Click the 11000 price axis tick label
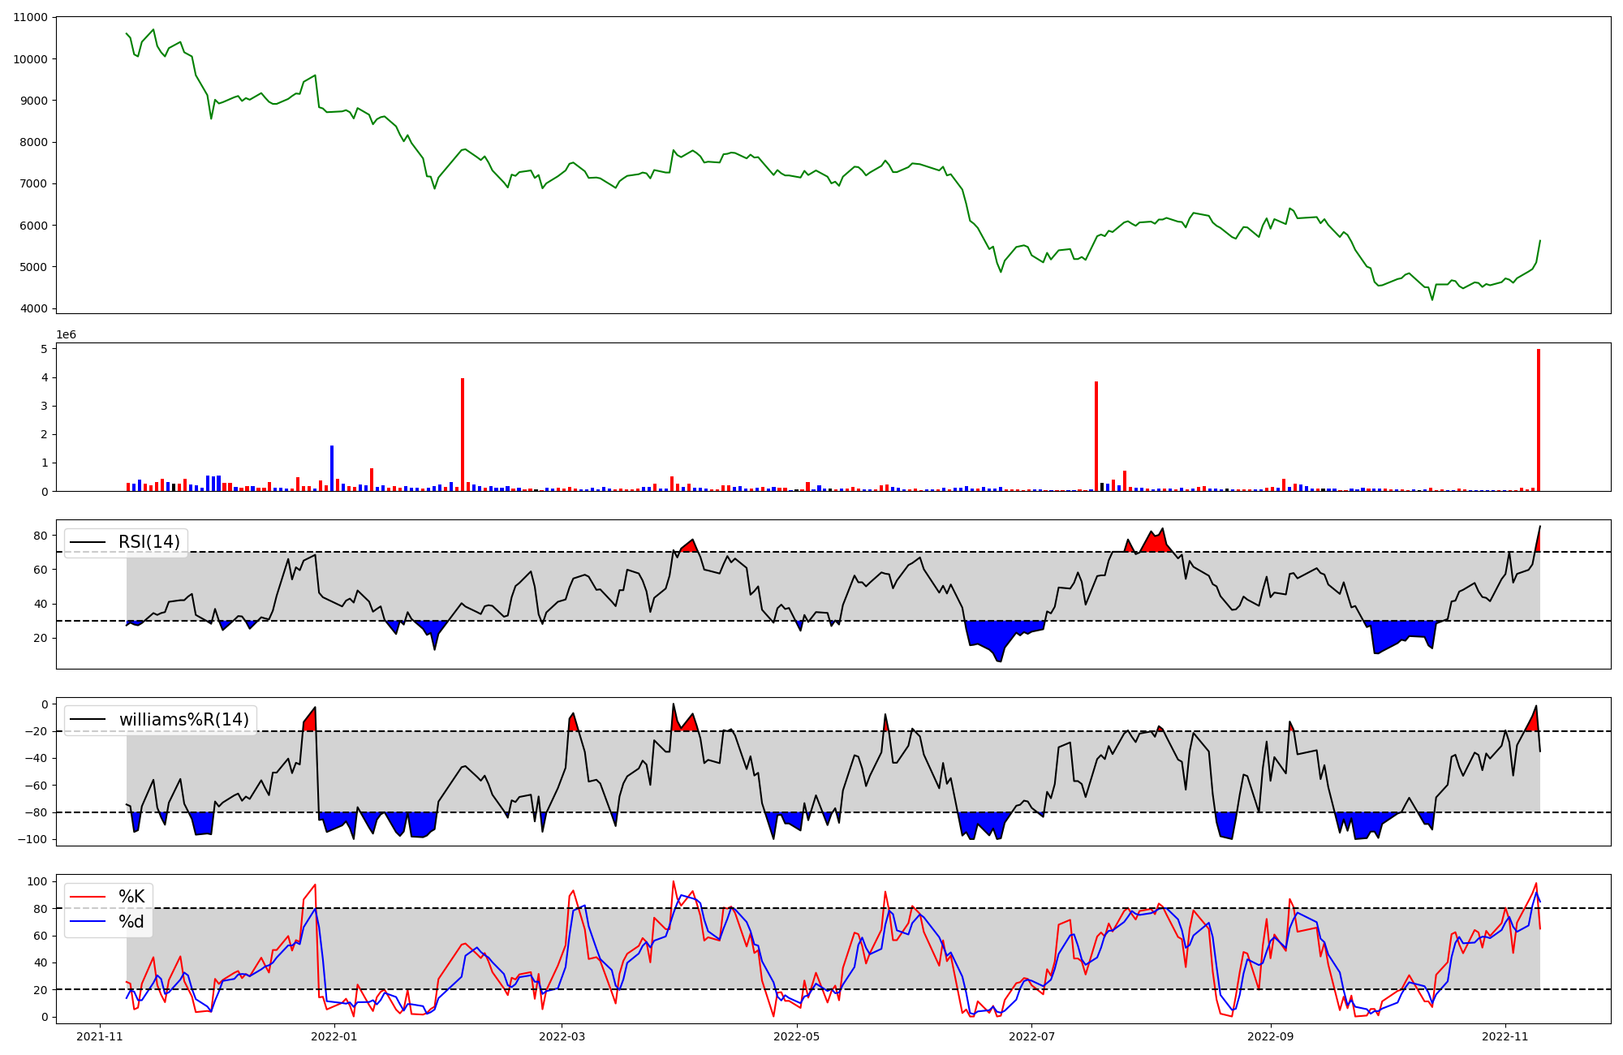The width and height of the screenshot is (1623, 1055). click(30, 18)
